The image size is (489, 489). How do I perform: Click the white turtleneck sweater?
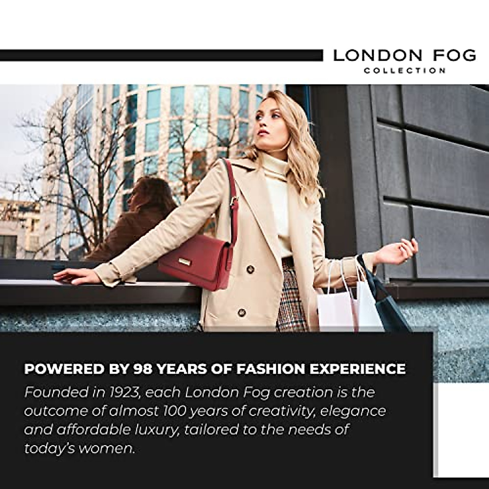[x=279, y=200]
